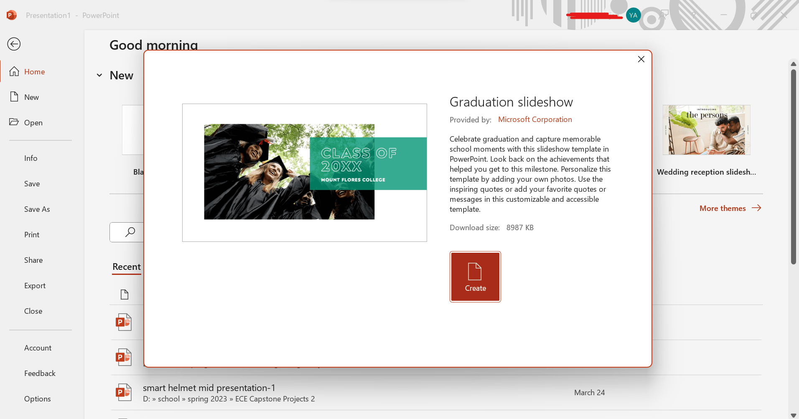Click PowerPoint icon beside smart helmet file

[124, 392]
